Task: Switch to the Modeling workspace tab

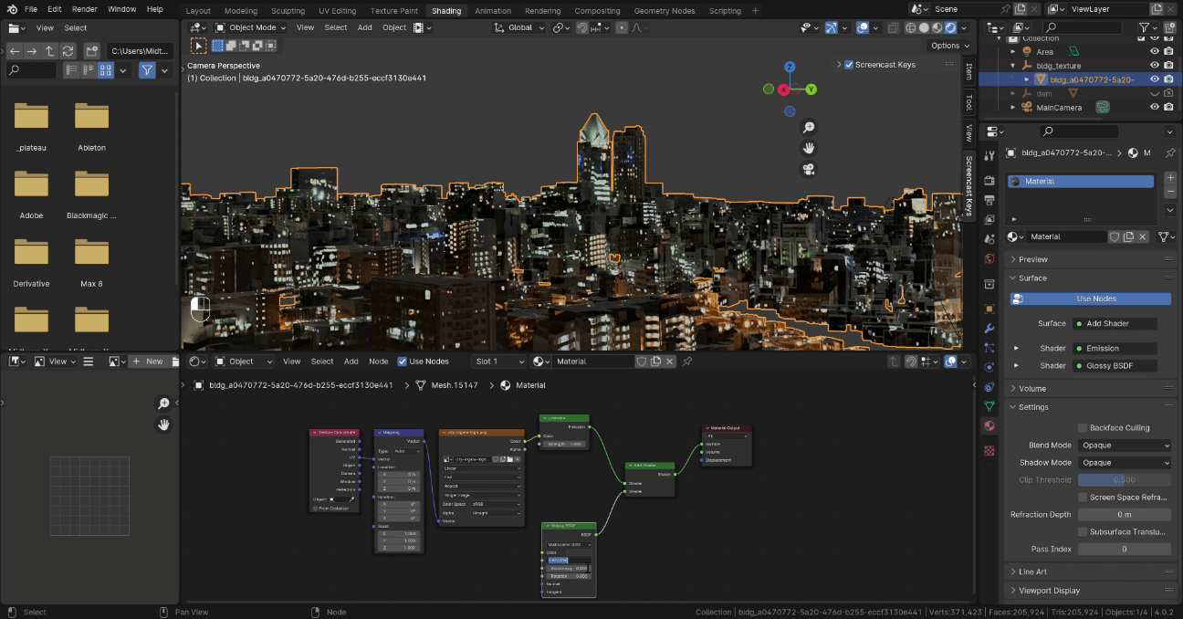Action: click(240, 11)
